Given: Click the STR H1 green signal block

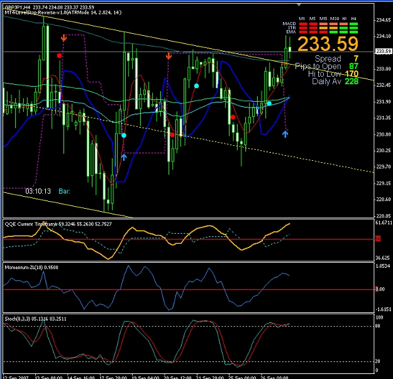Looking at the screenshot, I should pyautogui.click(x=343, y=28).
